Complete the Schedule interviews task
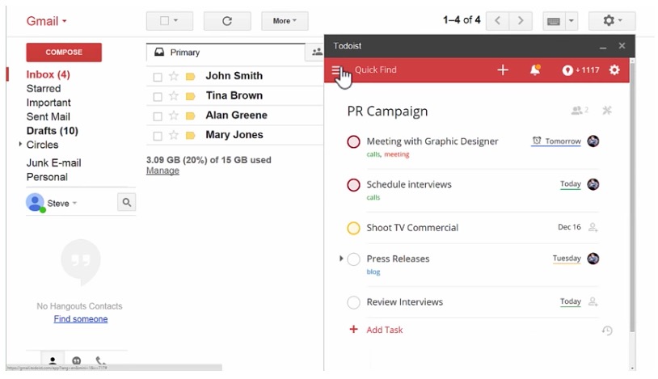 coord(353,185)
